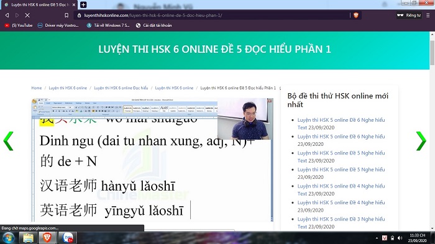Click the battery tray icon

[x=392, y=238]
